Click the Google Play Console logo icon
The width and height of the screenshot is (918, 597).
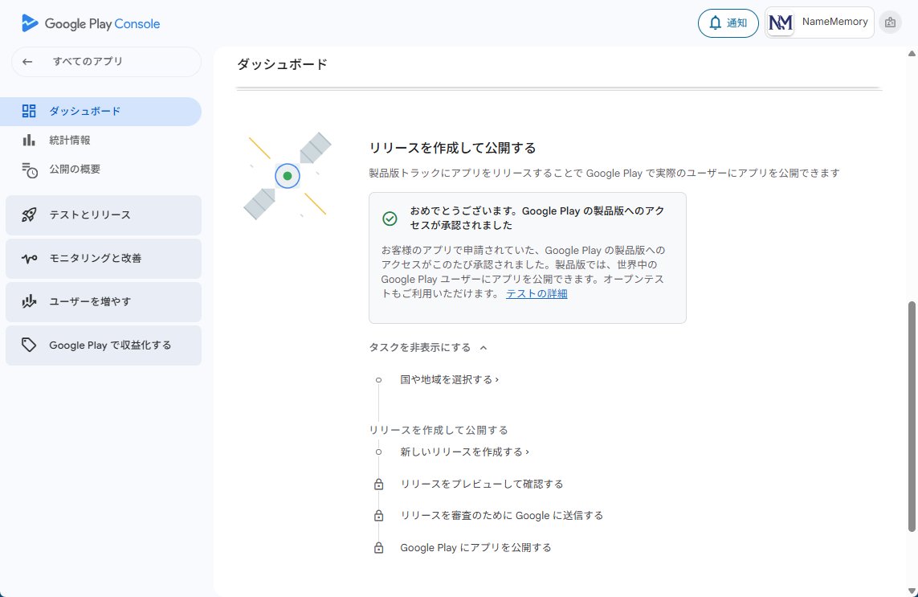pyautogui.click(x=29, y=23)
